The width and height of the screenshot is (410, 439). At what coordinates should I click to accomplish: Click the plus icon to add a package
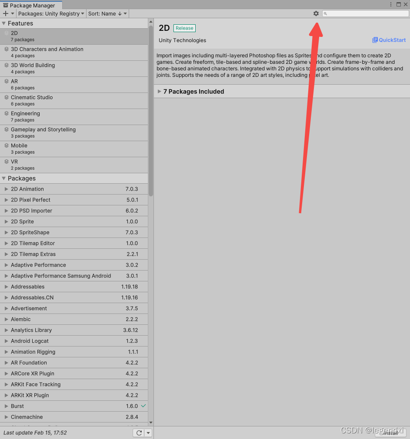coord(5,13)
